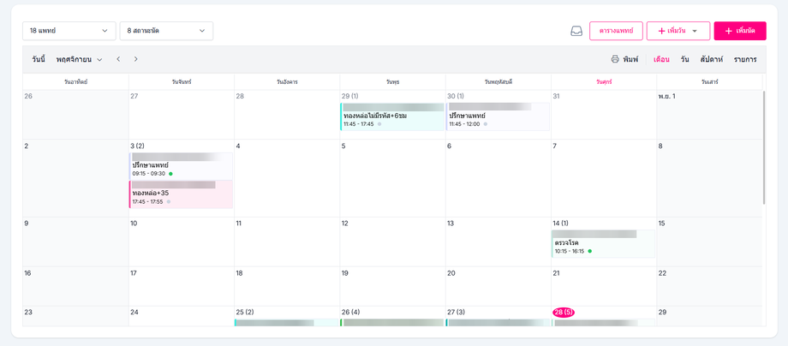
Task: Expand the เพิ่มวัน dropdown button
Action: 678,31
